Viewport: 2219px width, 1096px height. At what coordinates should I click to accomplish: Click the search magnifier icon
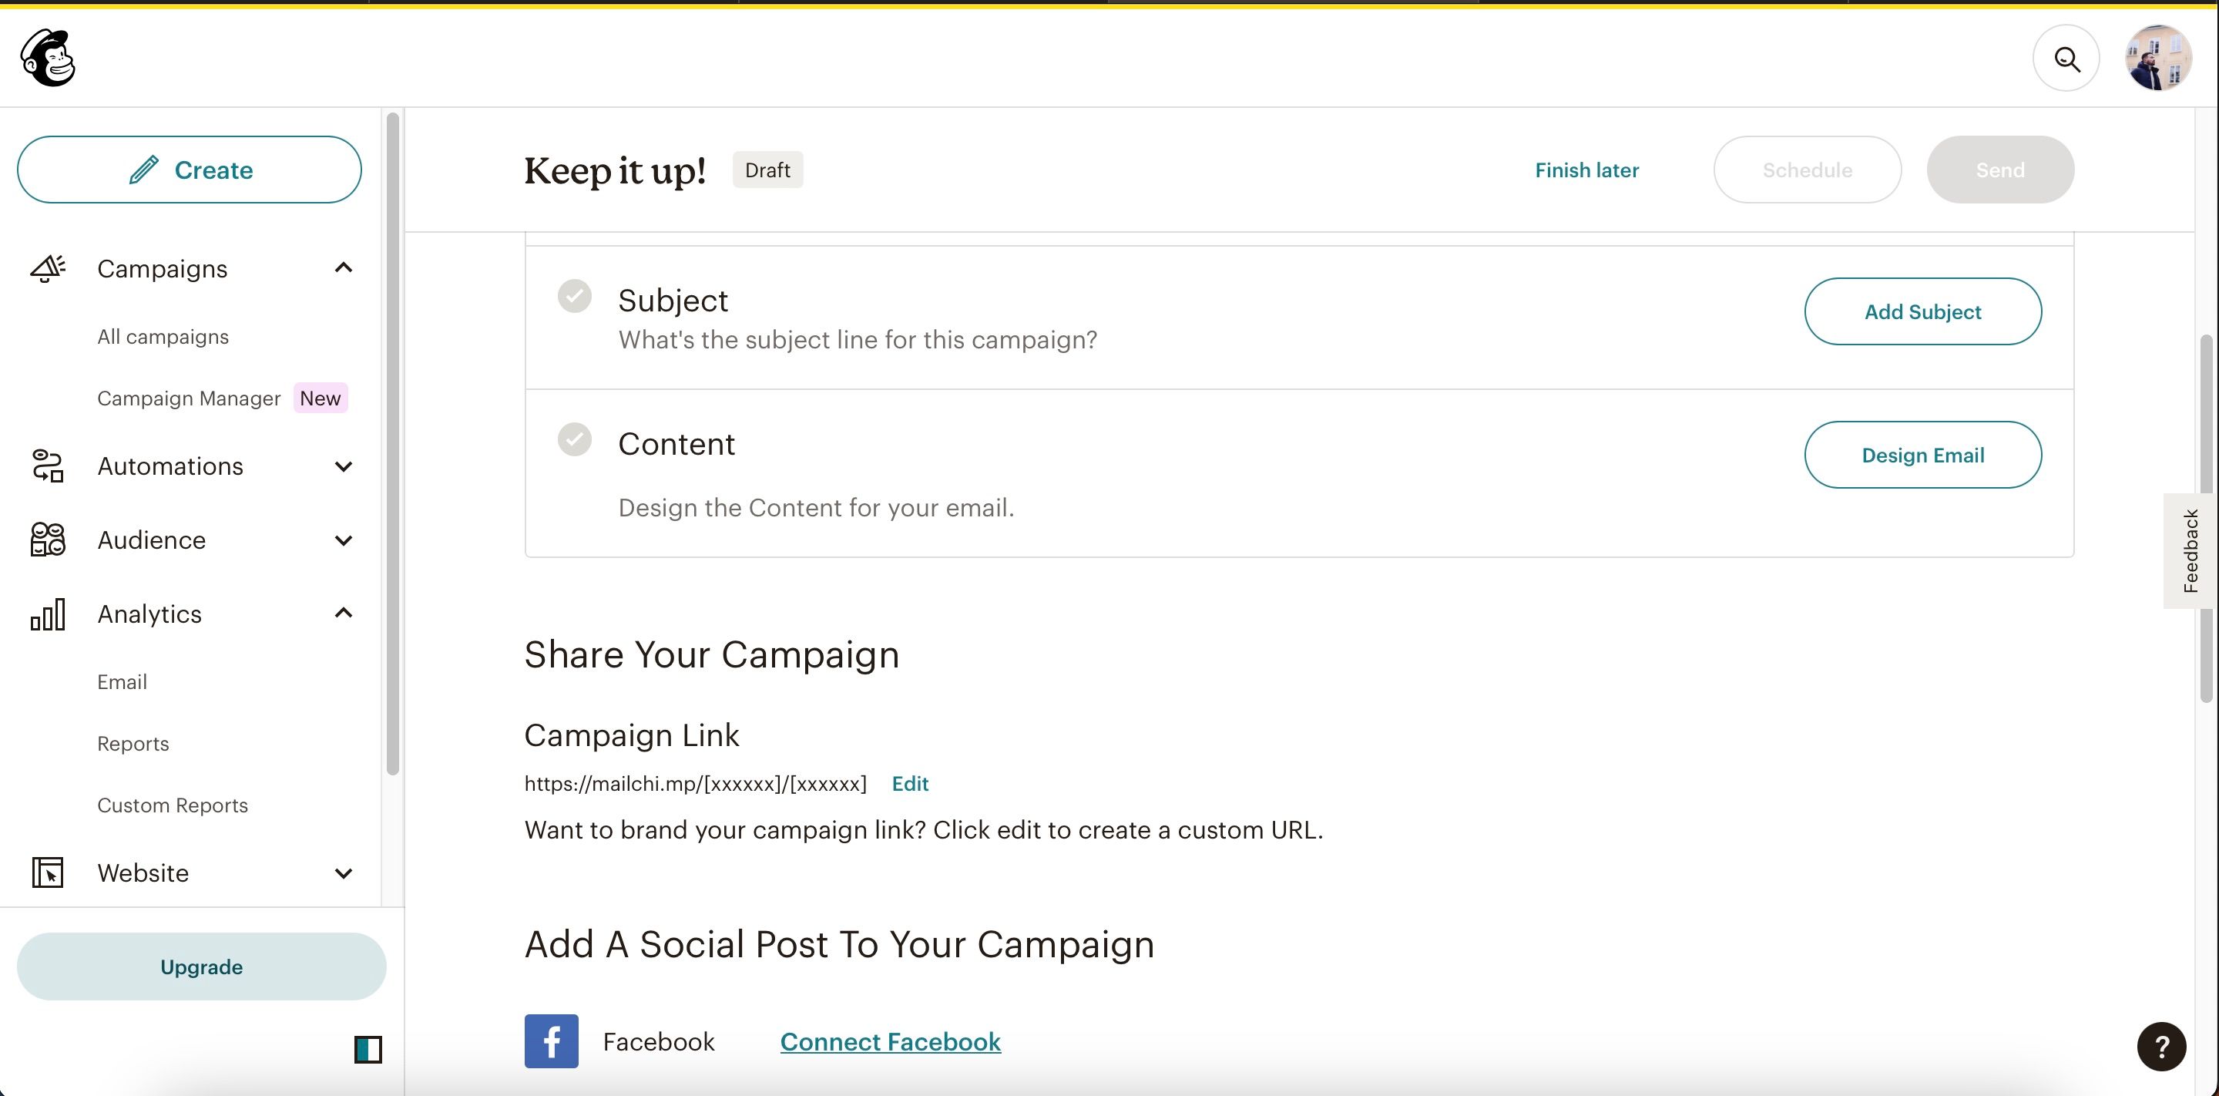click(x=2066, y=58)
